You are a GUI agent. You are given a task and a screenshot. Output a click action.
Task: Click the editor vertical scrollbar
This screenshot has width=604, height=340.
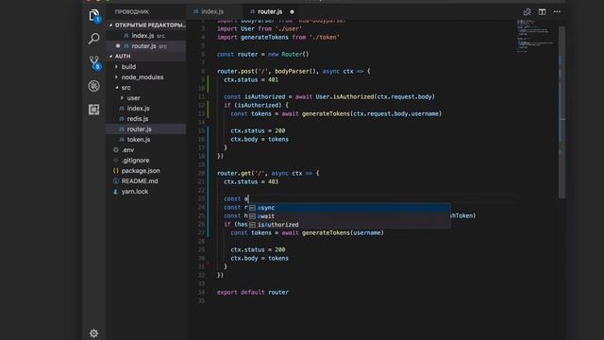pyautogui.click(x=562, y=111)
